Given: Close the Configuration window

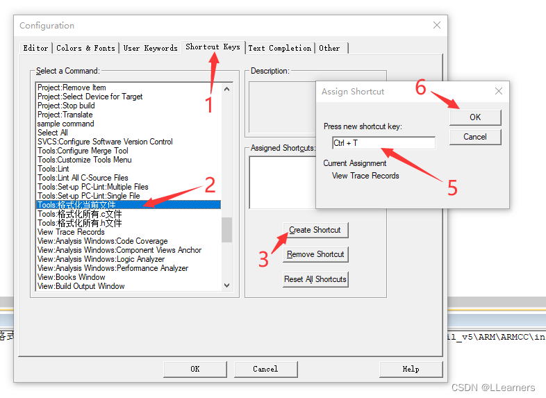Looking at the screenshot, I should click(x=437, y=25).
